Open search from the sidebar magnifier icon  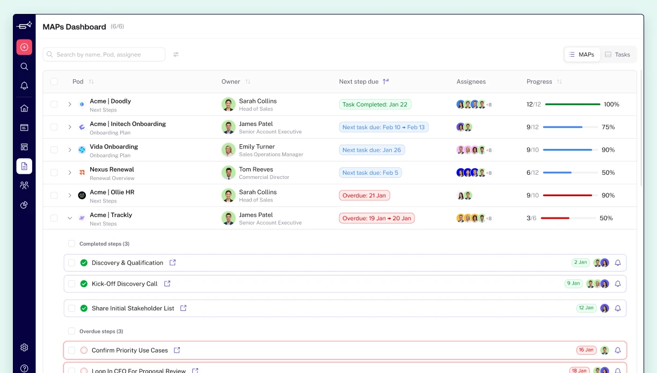pos(24,66)
